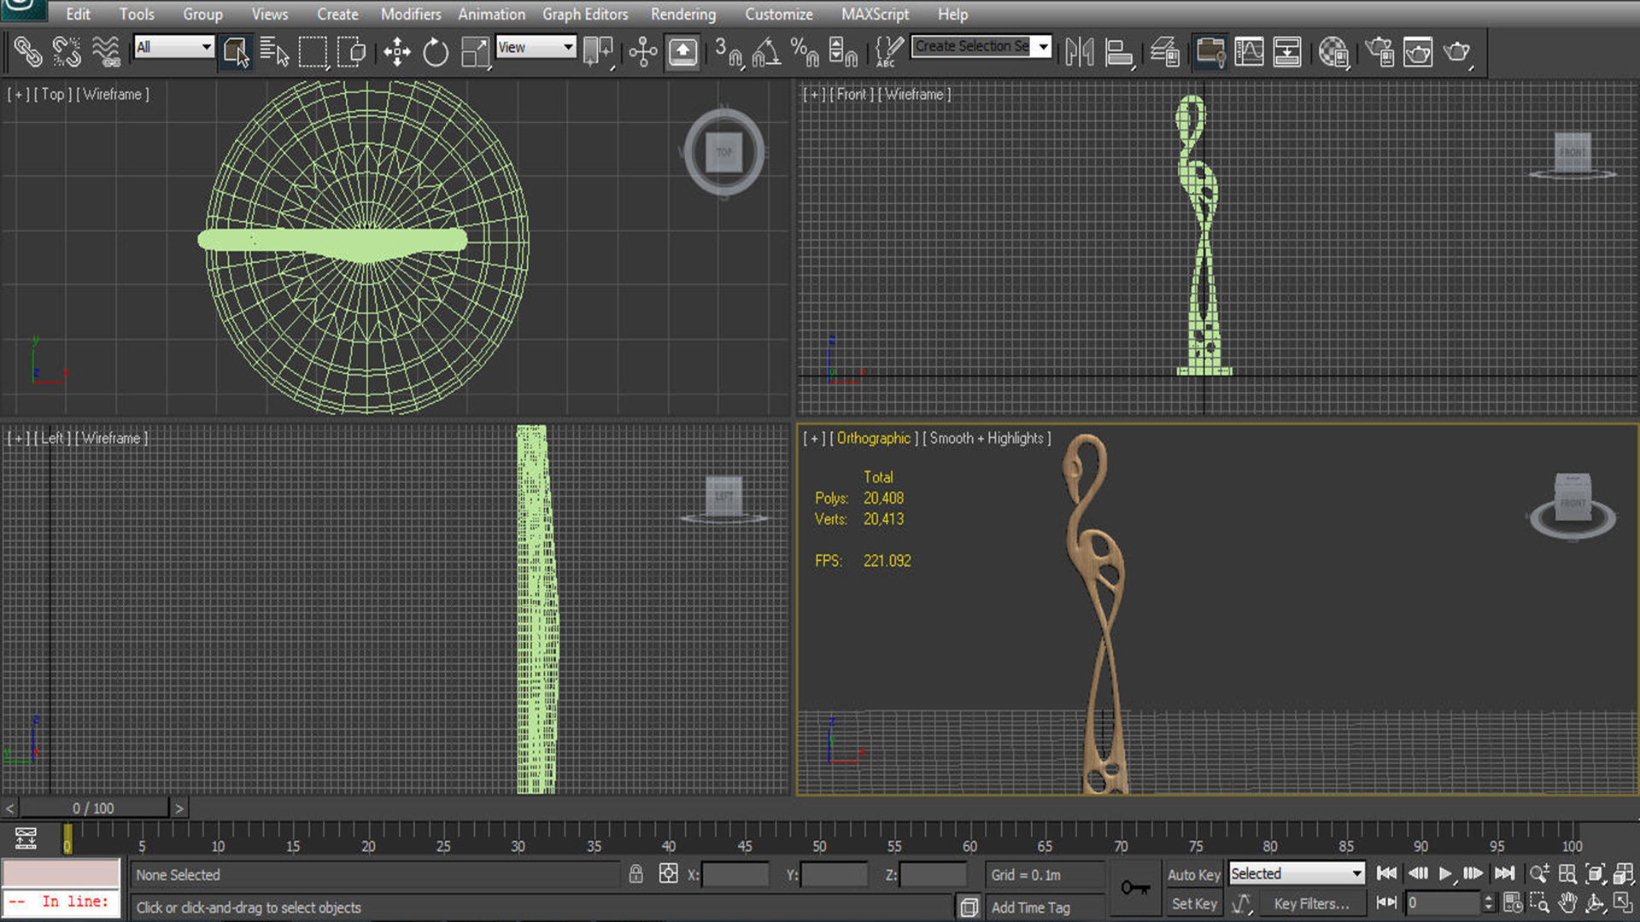
Task: Select the Select and Rotate tool
Action: [436, 51]
